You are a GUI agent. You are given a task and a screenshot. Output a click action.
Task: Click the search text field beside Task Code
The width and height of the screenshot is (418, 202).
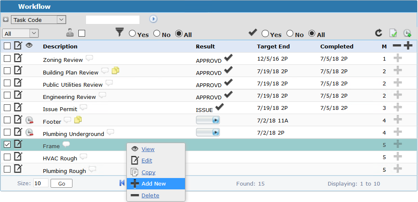tap(113, 19)
